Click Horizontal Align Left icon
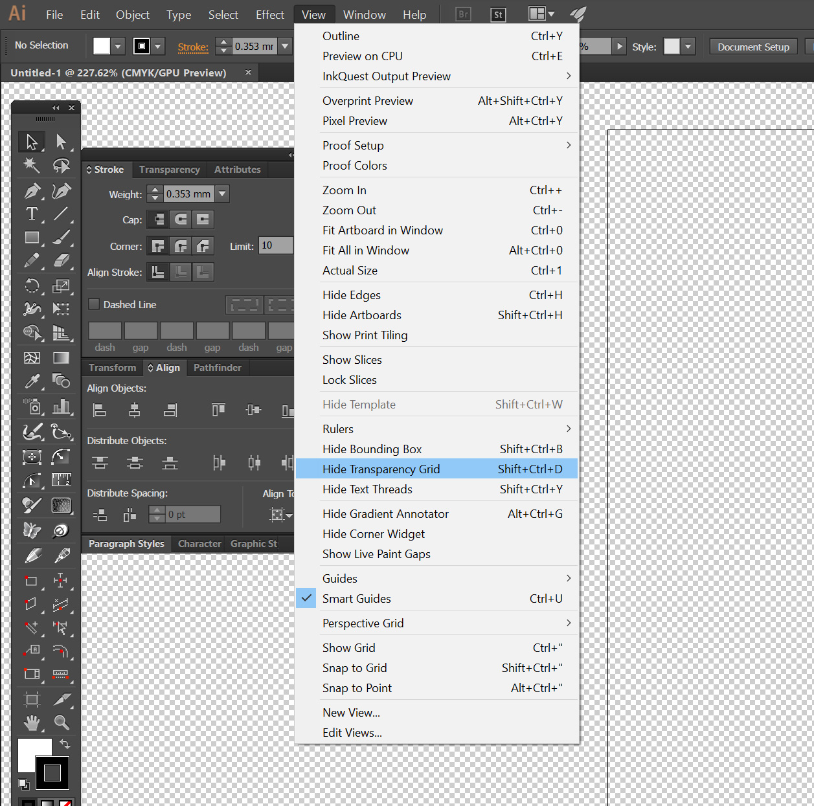814x806 pixels. tap(99, 410)
